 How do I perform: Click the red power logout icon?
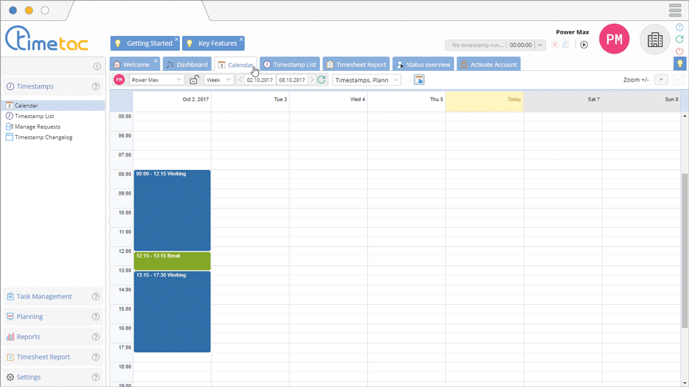(x=679, y=51)
